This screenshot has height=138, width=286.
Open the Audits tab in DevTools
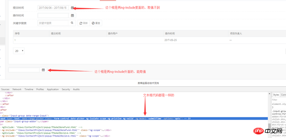(76, 89)
